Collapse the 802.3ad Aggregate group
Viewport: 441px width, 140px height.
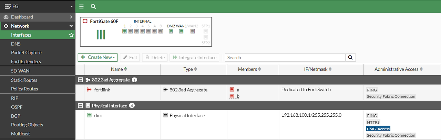click(81, 80)
